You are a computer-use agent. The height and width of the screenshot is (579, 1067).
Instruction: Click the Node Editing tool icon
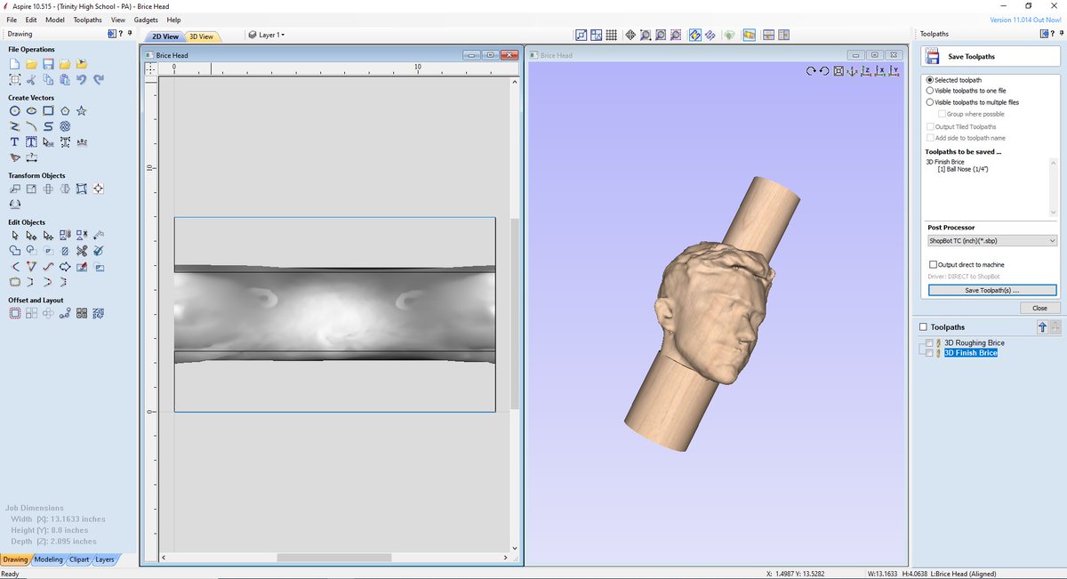31,236
